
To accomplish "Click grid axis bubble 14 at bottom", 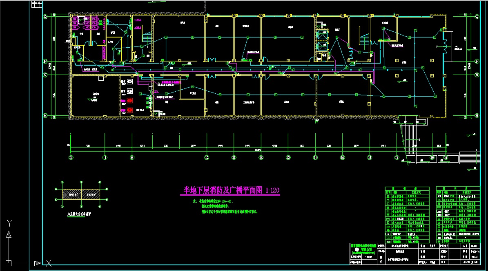I will (x=315, y=157).
